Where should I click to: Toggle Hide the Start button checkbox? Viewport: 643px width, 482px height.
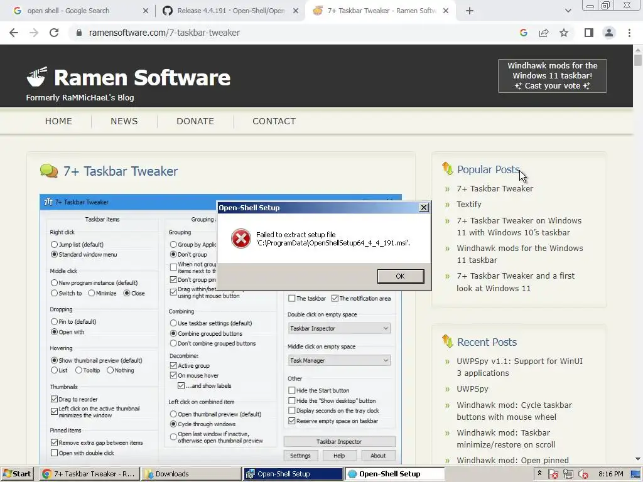pyautogui.click(x=292, y=390)
